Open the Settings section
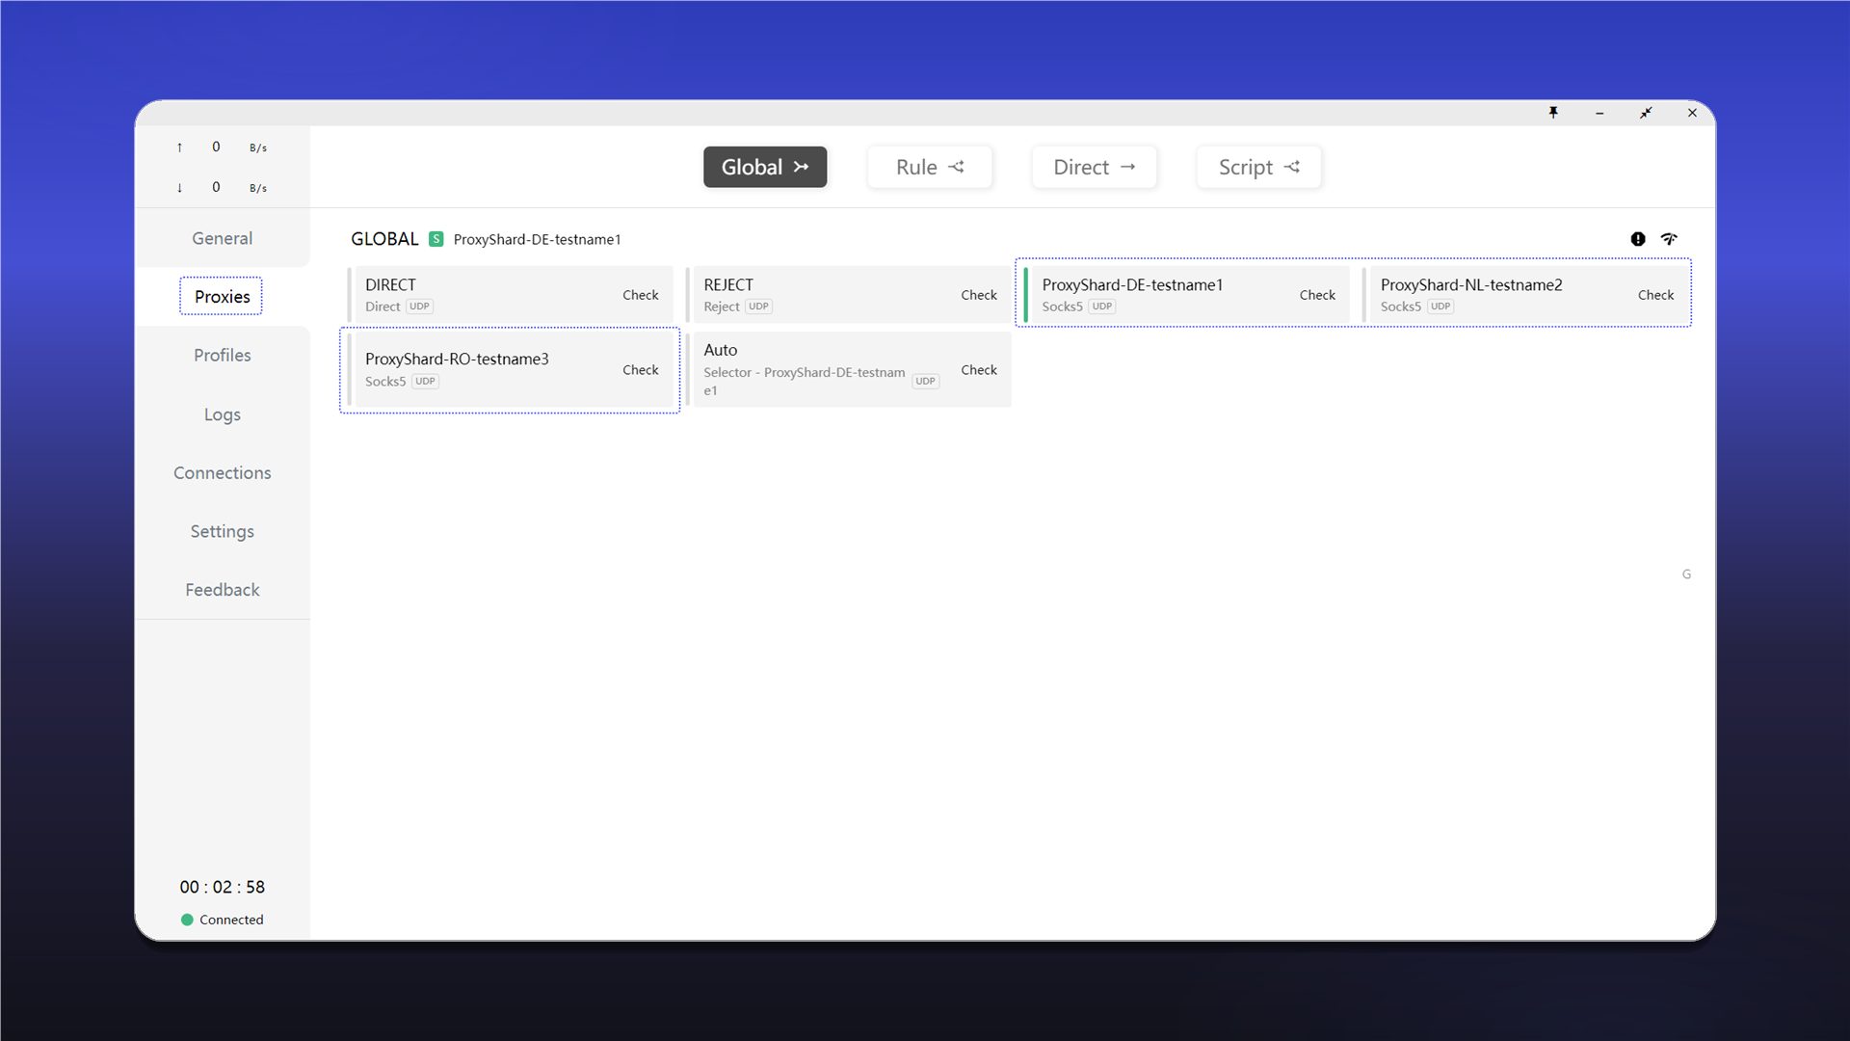The height and width of the screenshot is (1041, 1850). [x=223, y=531]
